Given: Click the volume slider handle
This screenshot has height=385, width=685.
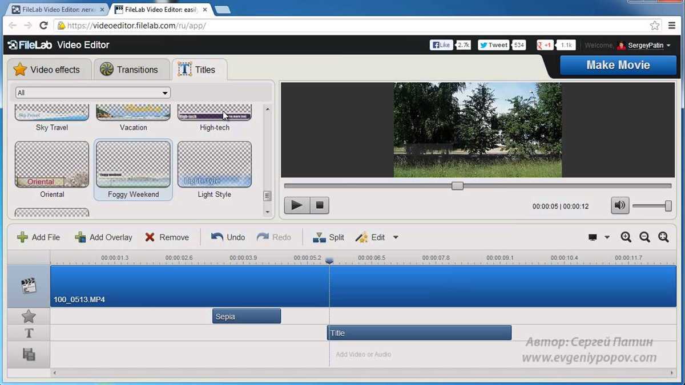Looking at the screenshot, I should pos(668,206).
